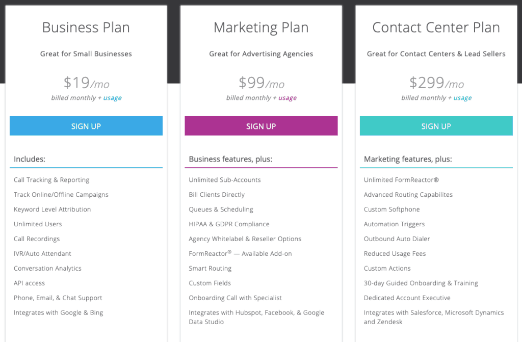Click the Contact Center Plan SIGN UP button
The height and width of the screenshot is (342, 522).
tap(436, 126)
